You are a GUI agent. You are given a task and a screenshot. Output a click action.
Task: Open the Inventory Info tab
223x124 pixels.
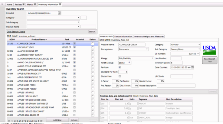106,36
